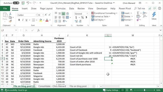163x92 pixels.
Task: Decrease font size with smaller A icon
Action: (x=50, y=15)
